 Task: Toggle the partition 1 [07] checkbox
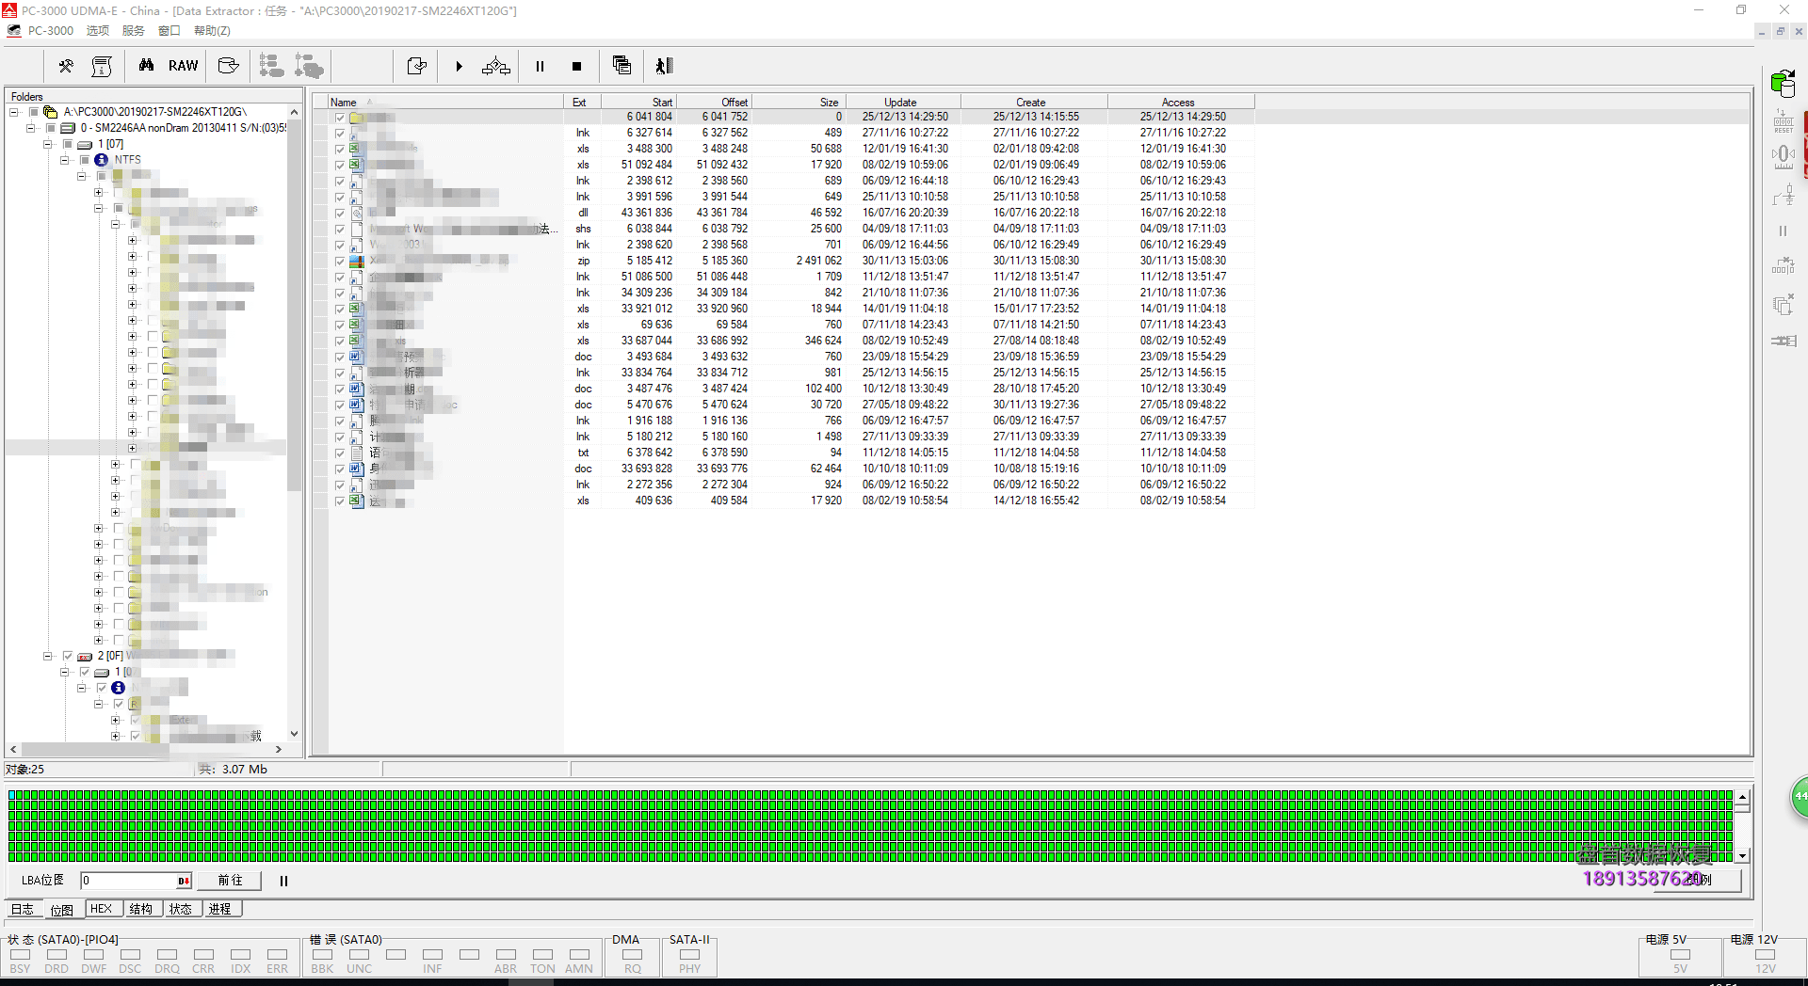tap(68, 144)
